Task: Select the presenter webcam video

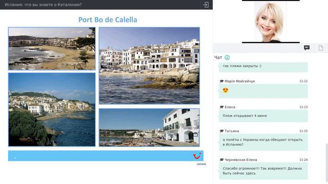Action: click(x=271, y=21)
